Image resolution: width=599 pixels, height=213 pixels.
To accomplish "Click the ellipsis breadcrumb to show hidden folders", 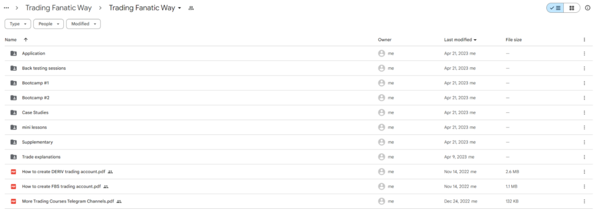I will (6, 8).
